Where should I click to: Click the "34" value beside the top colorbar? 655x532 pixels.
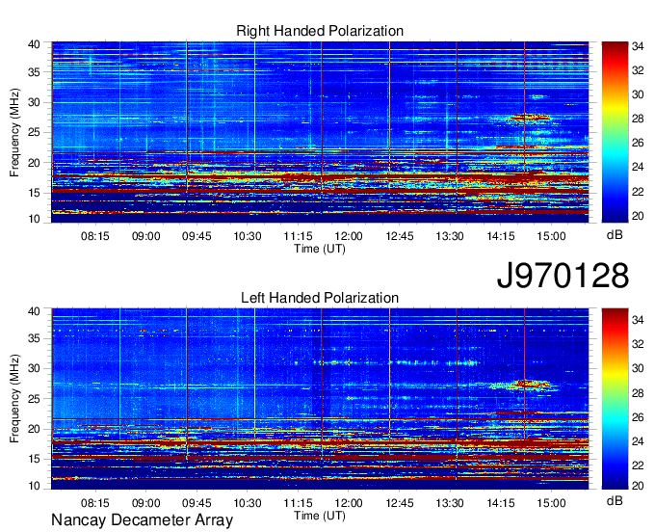pyautogui.click(x=638, y=46)
